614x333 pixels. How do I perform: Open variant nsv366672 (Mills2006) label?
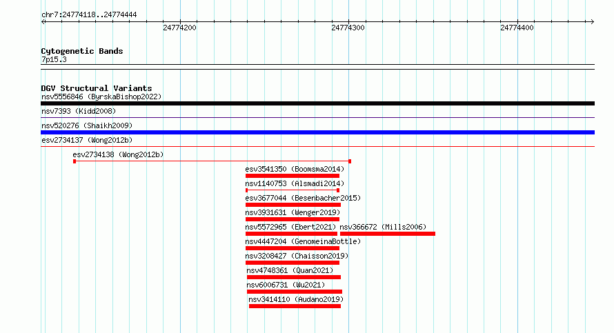[383, 227]
